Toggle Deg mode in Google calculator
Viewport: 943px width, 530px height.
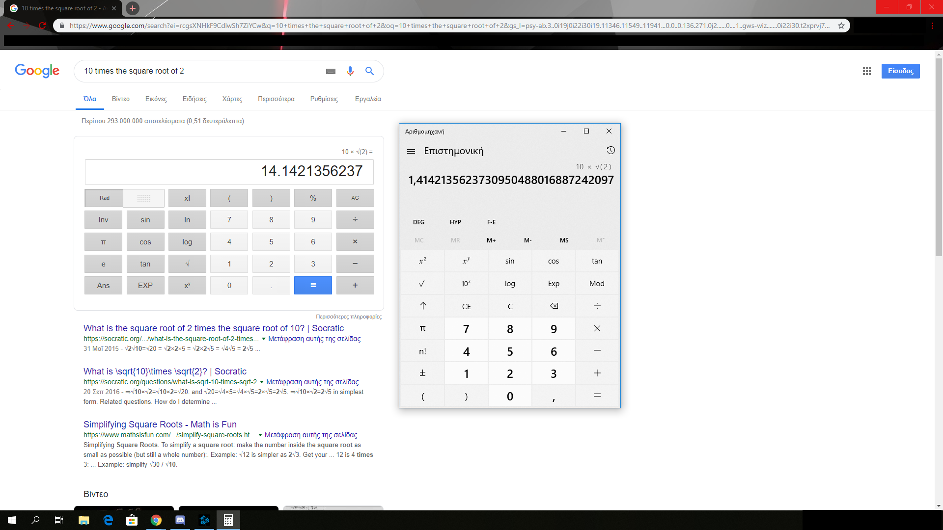144,198
